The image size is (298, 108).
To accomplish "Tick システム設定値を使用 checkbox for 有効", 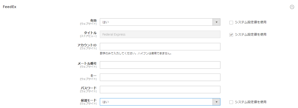I will (x=231, y=22).
